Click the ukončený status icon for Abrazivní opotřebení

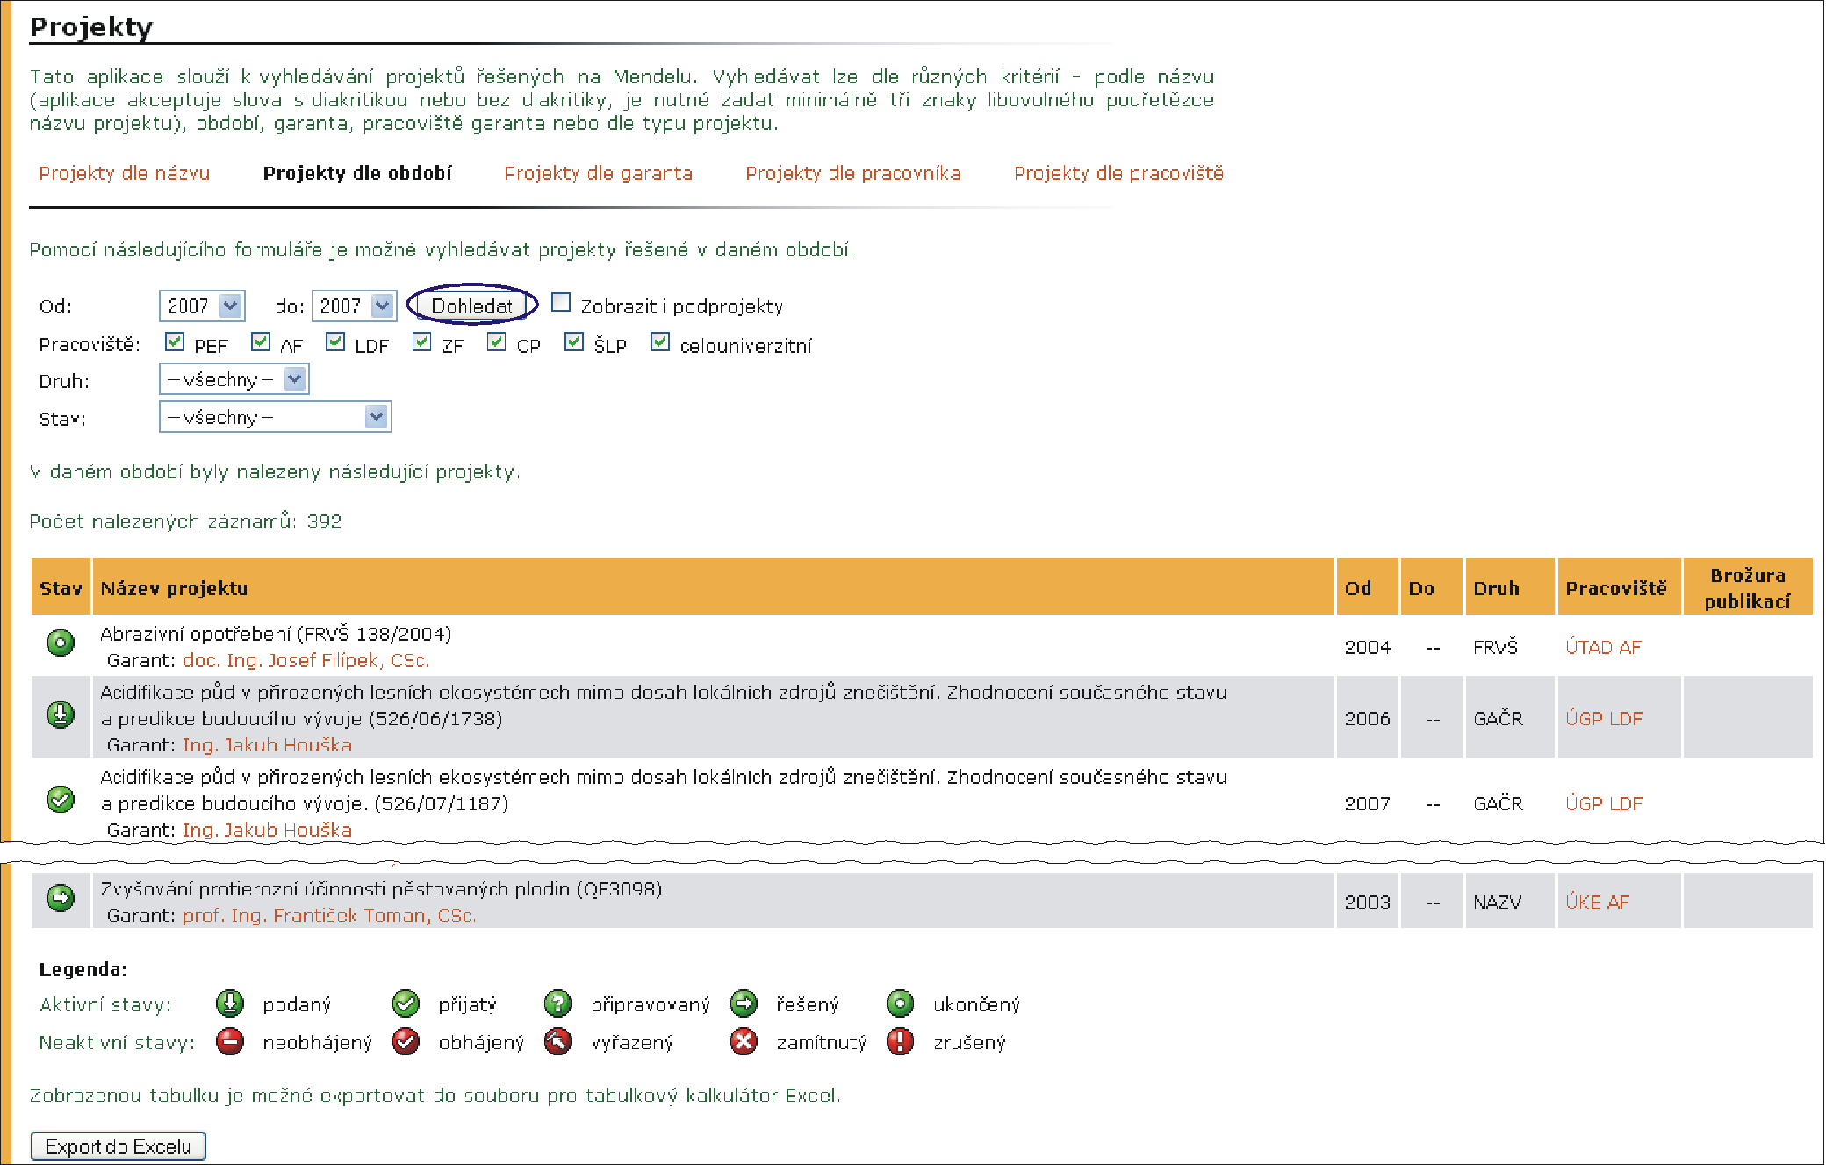(x=61, y=643)
